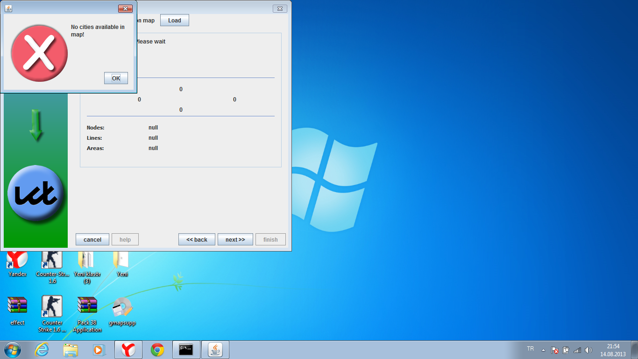This screenshot has width=638, height=359.
Task: Open Windows Explorer from the taskbar
Action: 71,350
